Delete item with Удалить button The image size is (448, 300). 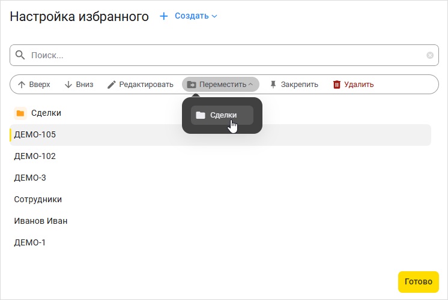click(353, 85)
